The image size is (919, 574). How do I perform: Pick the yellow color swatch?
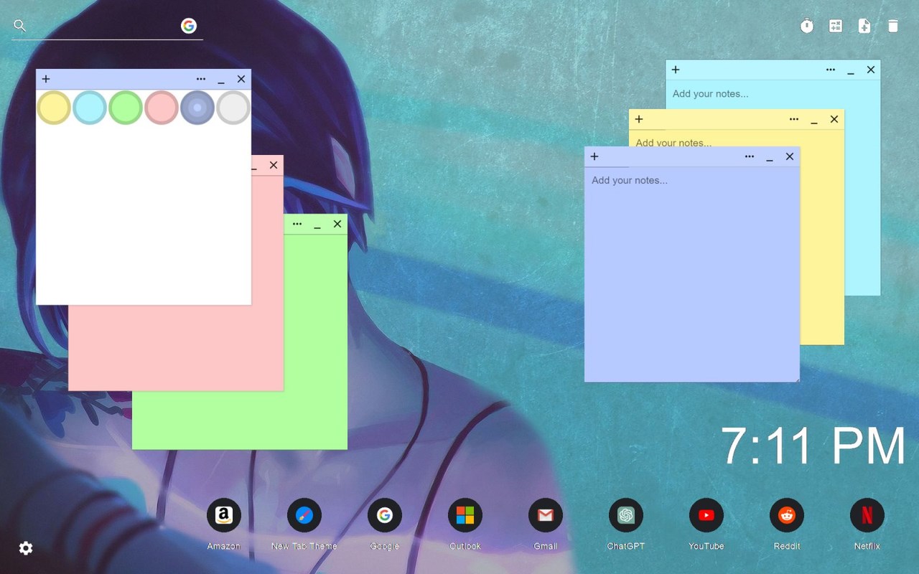pos(54,108)
